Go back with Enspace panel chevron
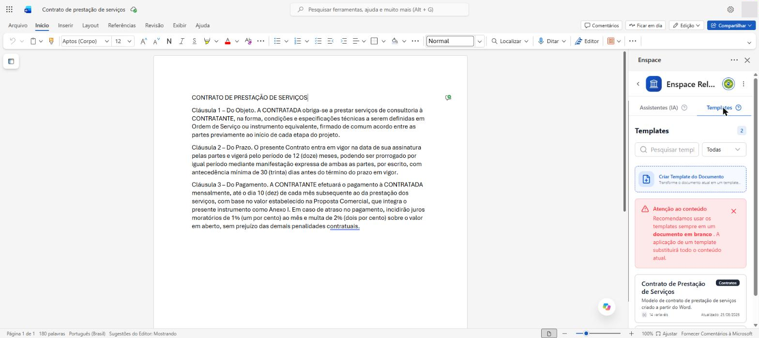This screenshot has width=759, height=338. 638,84
